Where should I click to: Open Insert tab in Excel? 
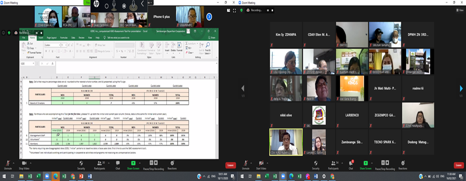41,38
